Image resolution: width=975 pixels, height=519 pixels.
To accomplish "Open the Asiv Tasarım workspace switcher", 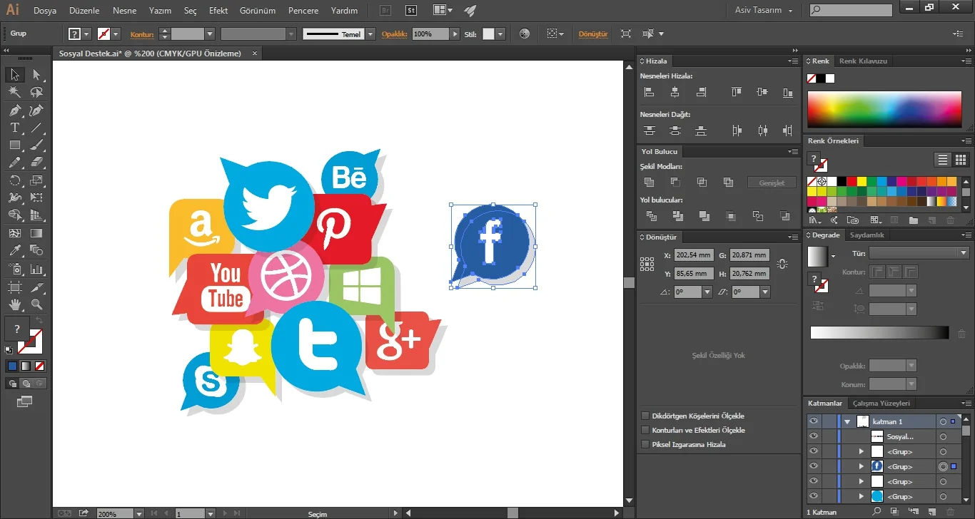I will coord(763,10).
